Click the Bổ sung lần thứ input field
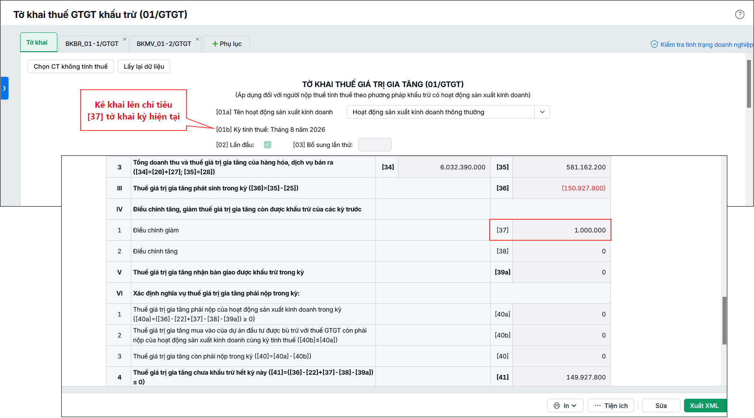 point(375,145)
